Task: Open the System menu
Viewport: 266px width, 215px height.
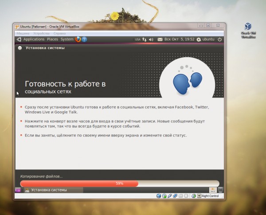Action: [x=67, y=39]
